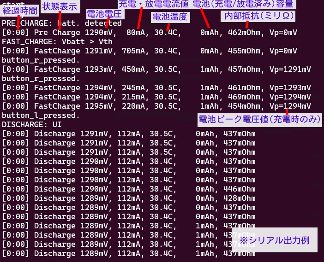Click the 状態表示 annotation label
This screenshot has width=324, height=262.
click(60, 6)
